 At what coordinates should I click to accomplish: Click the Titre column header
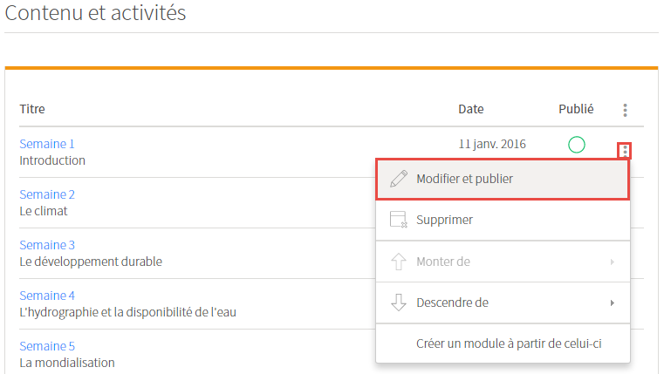[32, 109]
